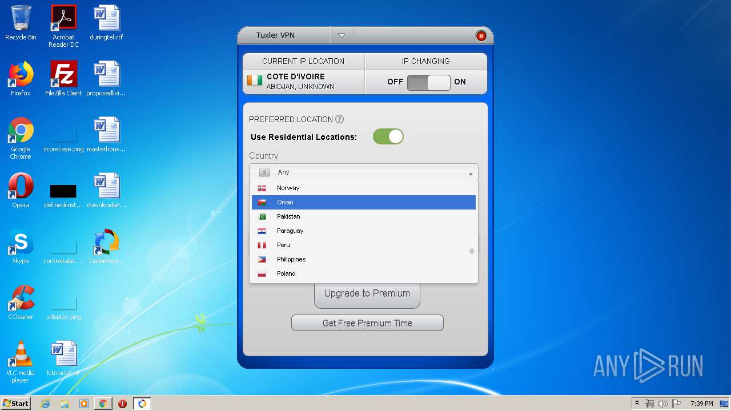Select Norway from the country list
The width and height of the screenshot is (731, 411).
(364, 188)
